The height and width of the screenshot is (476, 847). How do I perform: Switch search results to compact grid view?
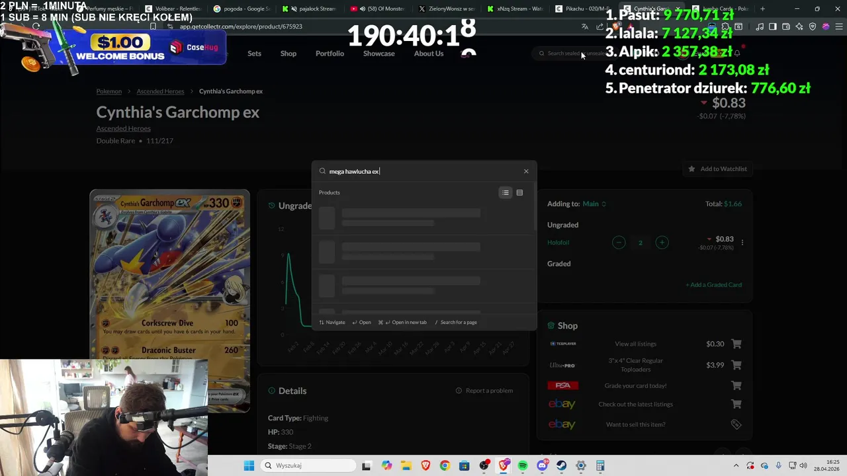click(519, 192)
